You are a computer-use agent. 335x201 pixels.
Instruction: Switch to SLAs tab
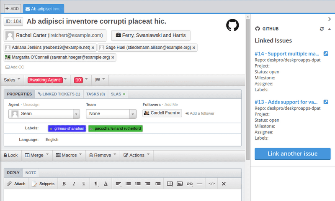[118, 94]
